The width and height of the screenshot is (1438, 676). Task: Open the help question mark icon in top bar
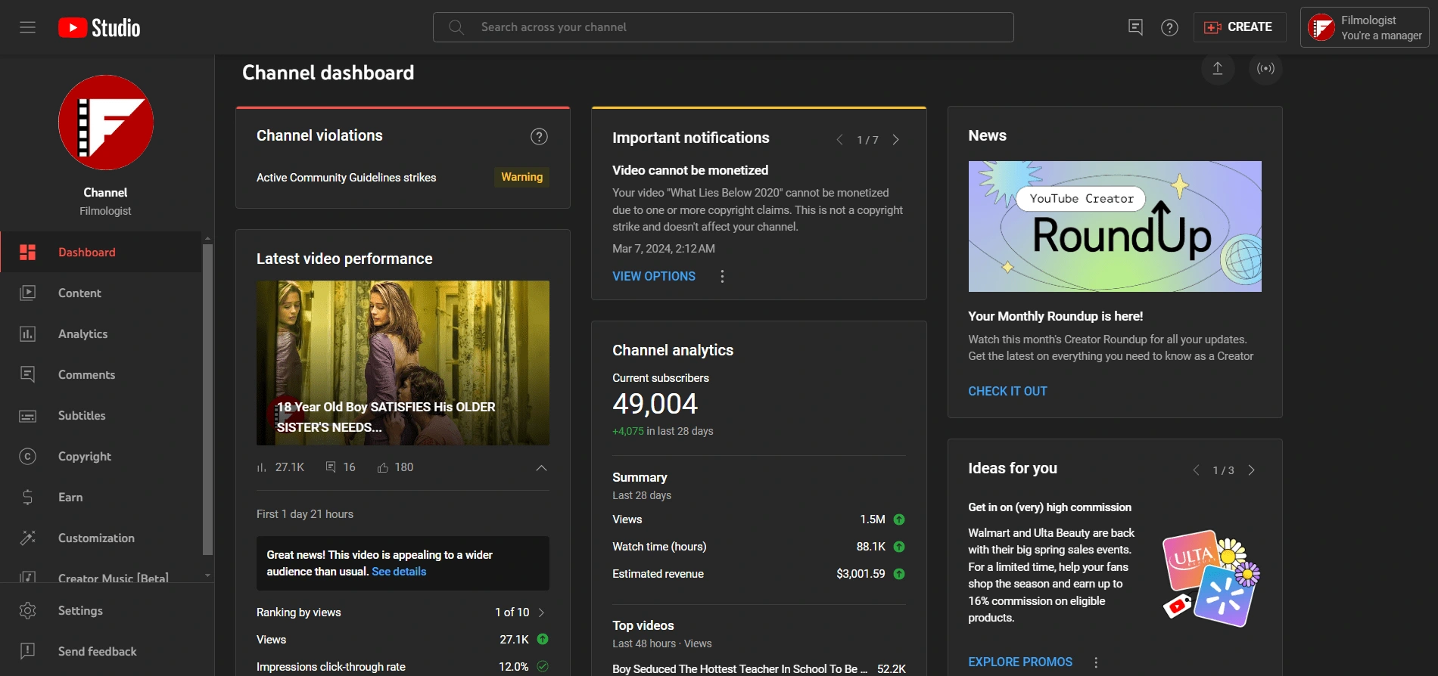(1169, 27)
